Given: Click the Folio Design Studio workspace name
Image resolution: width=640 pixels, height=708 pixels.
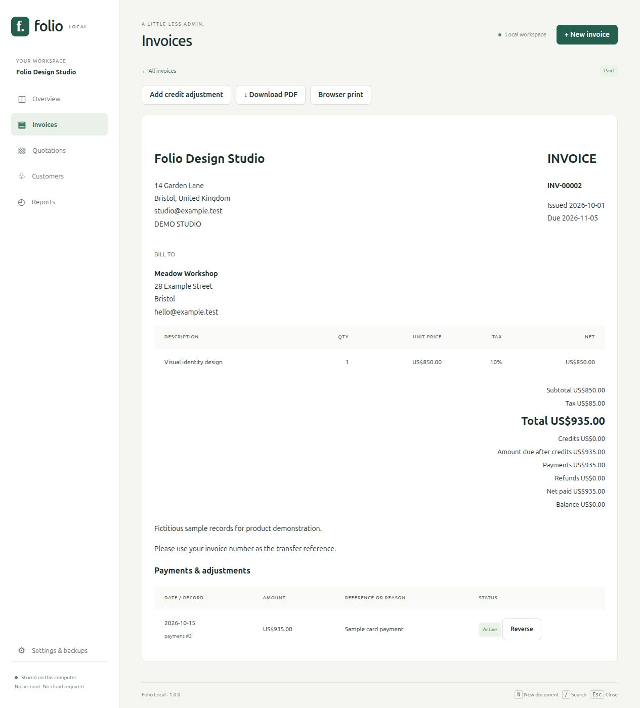Looking at the screenshot, I should (x=46, y=72).
